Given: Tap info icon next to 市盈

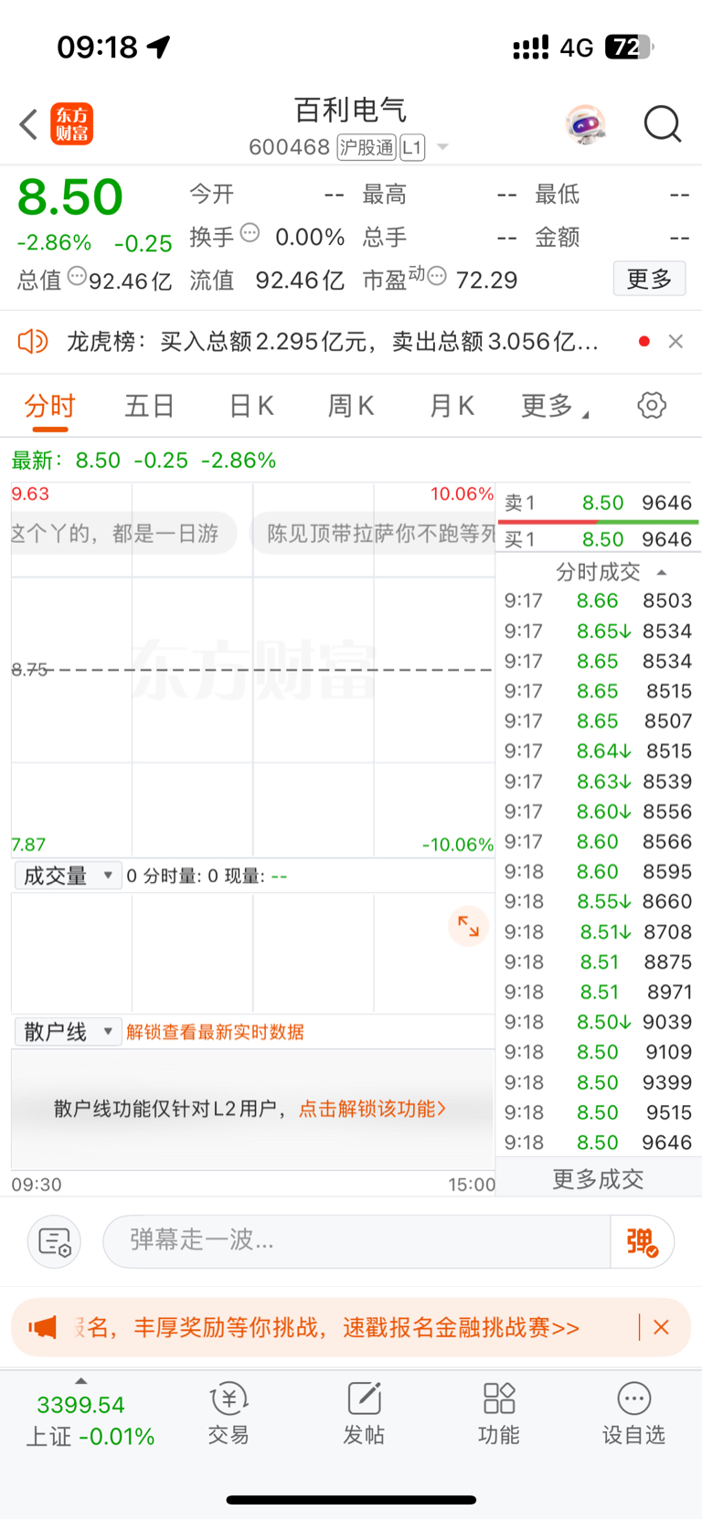Looking at the screenshot, I should tap(437, 275).
